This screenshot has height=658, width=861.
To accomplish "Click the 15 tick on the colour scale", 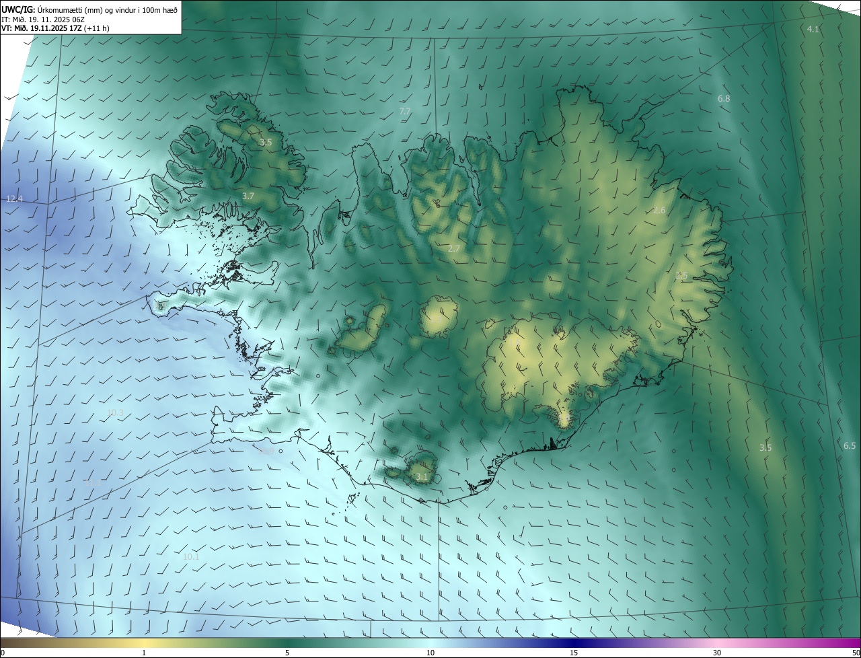I will point(574,653).
